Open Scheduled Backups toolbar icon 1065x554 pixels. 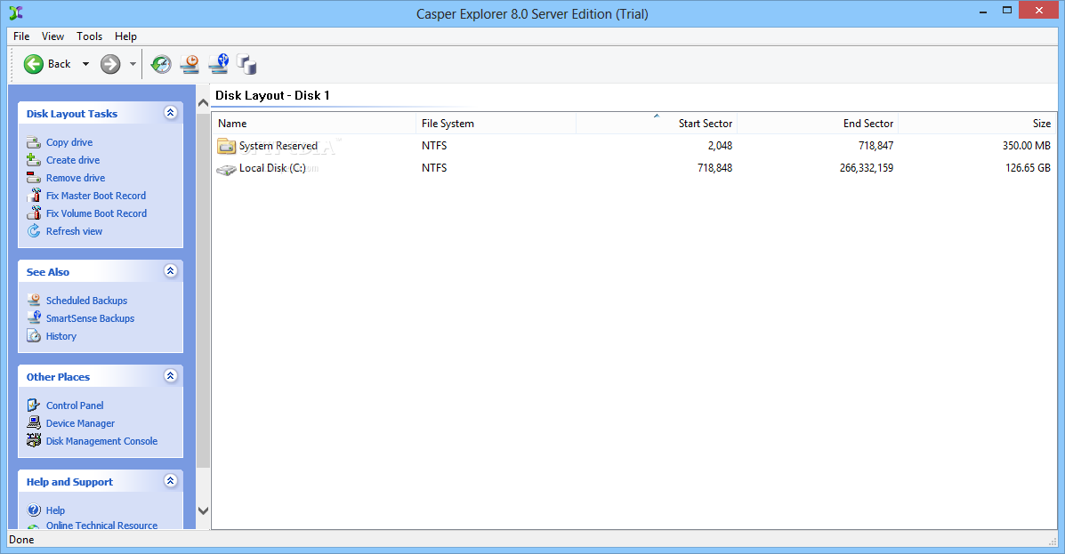[x=190, y=64]
